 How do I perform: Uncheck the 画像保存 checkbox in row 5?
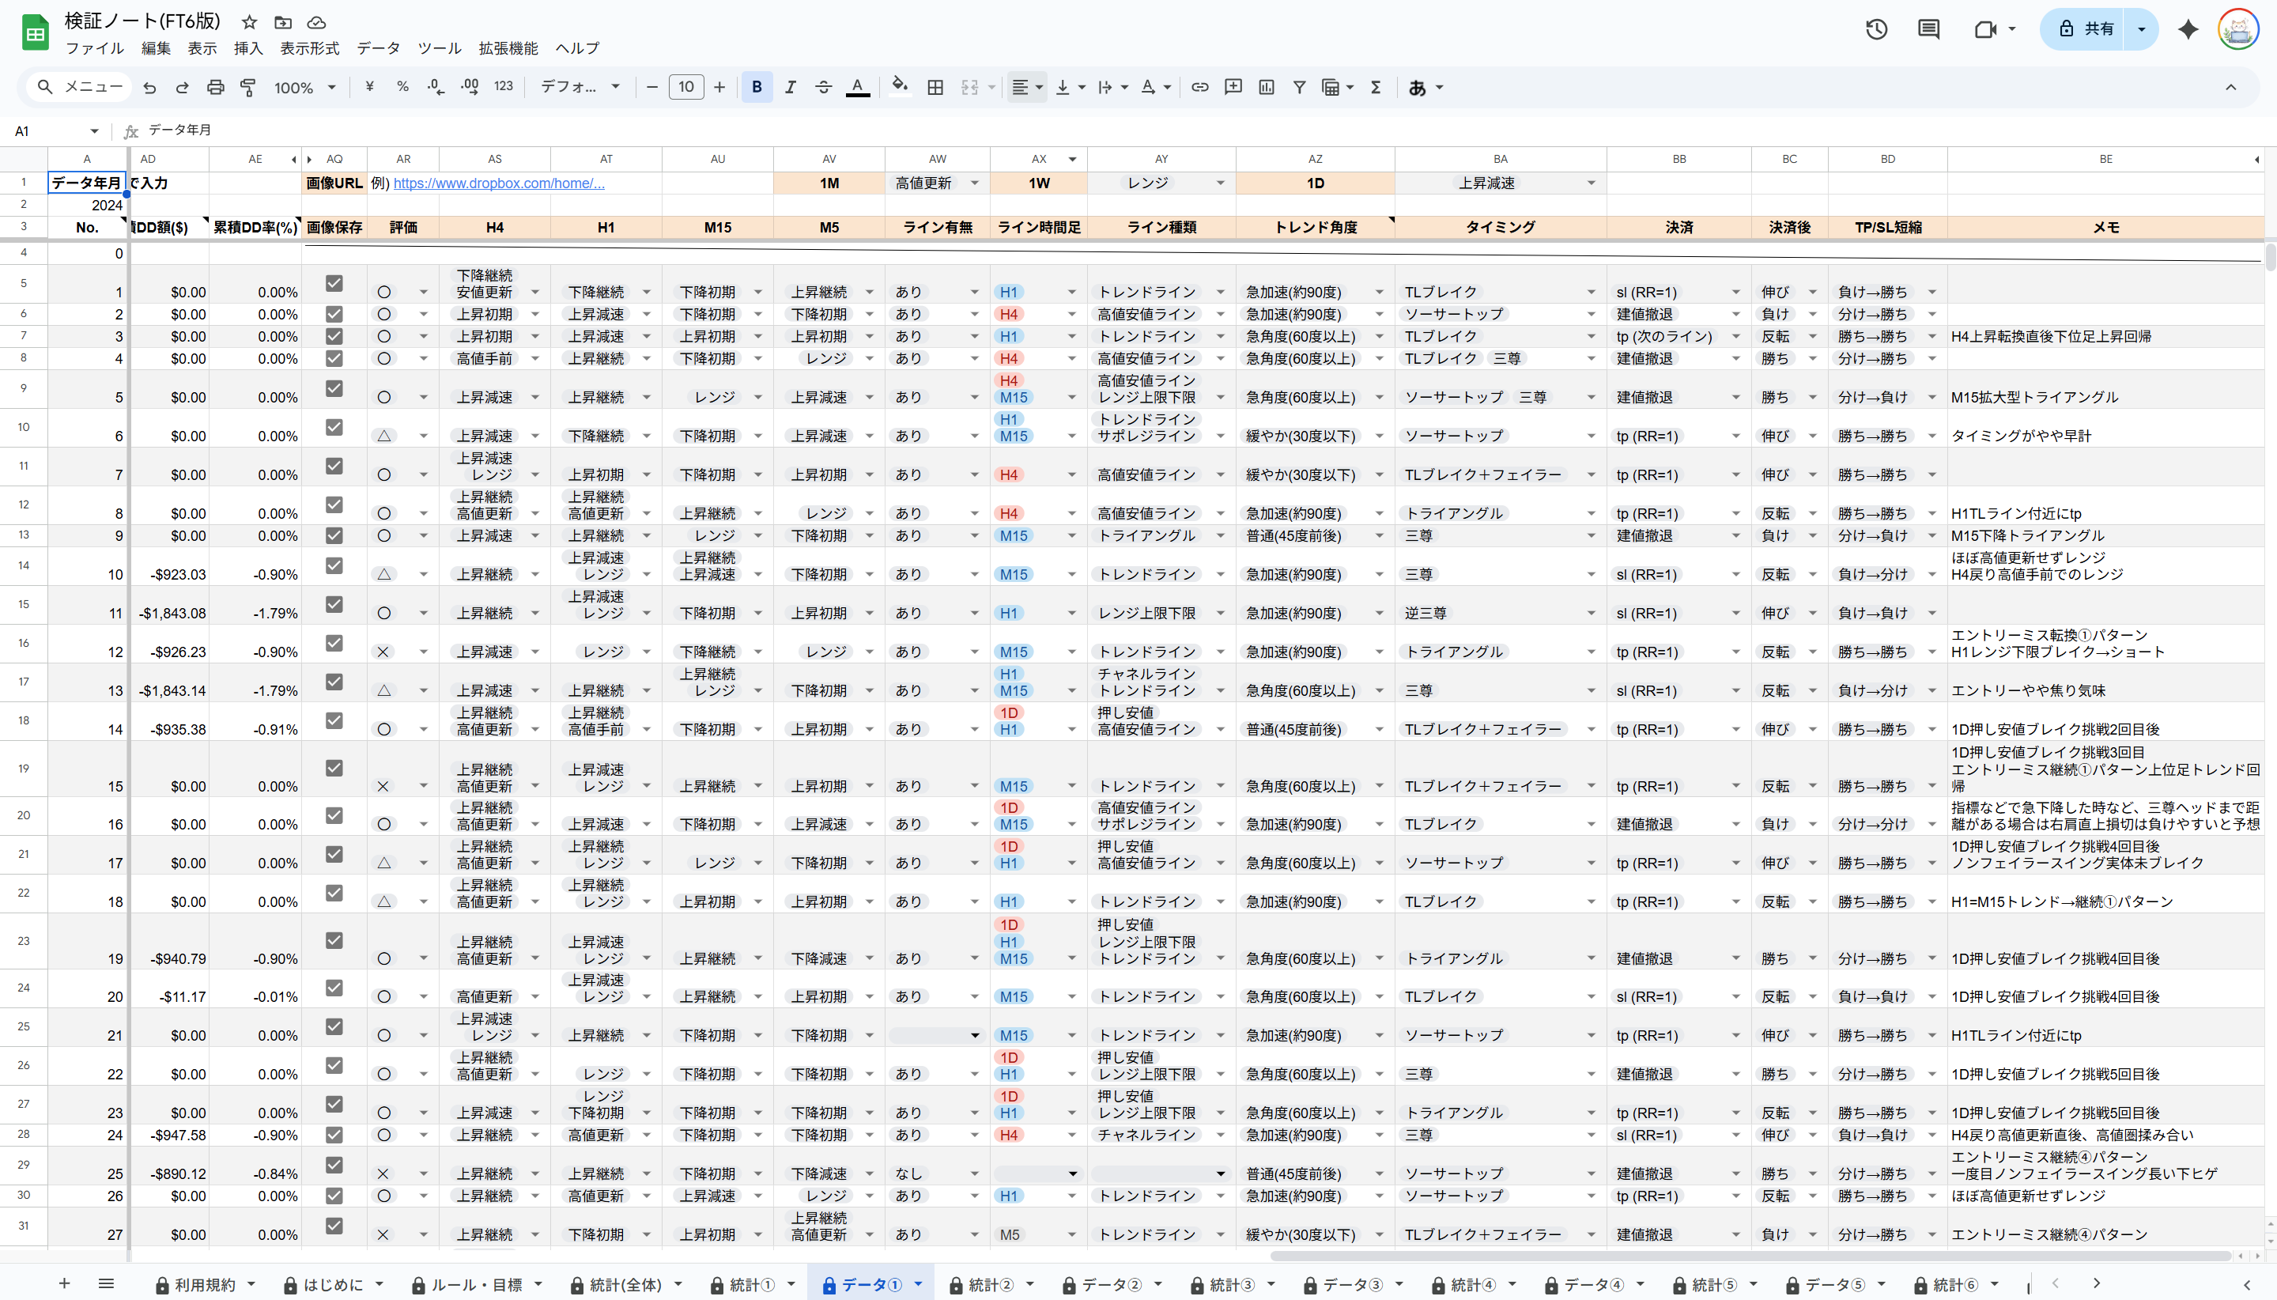tap(334, 283)
